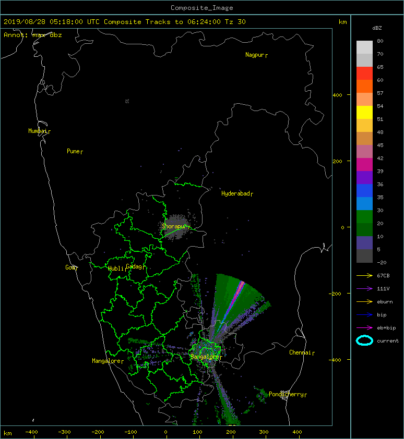Click the Gadag label

click(136, 266)
